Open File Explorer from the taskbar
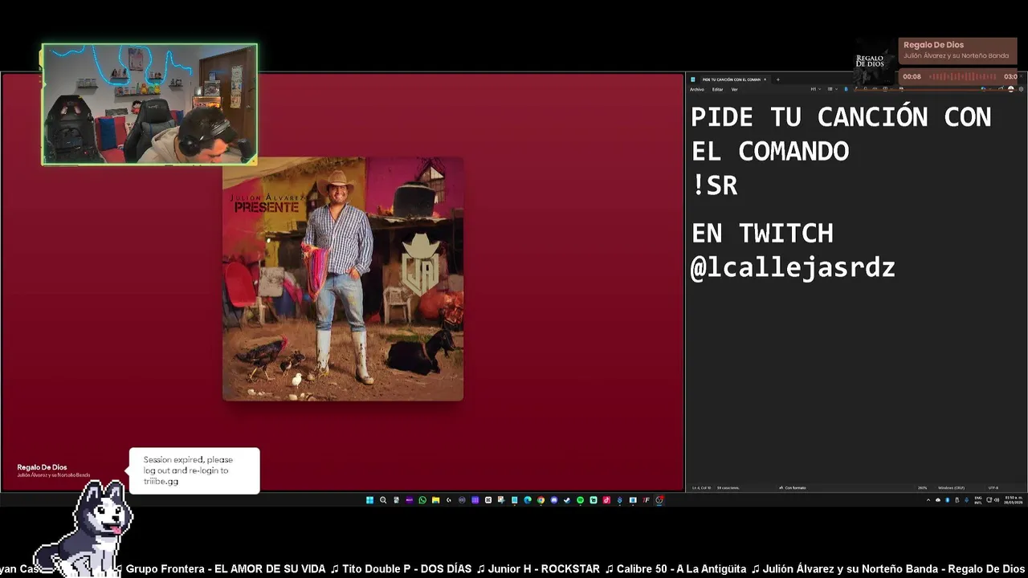Screen dimensions: 1028x578 pyautogui.click(x=436, y=500)
